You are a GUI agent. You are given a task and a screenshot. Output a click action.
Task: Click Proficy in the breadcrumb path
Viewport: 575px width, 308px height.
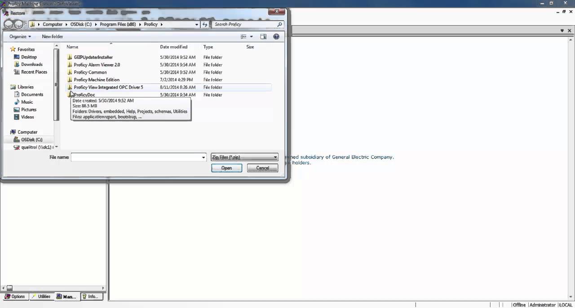click(151, 24)
